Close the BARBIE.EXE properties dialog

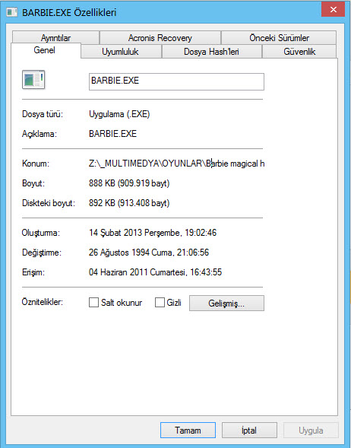pos(333,9)
